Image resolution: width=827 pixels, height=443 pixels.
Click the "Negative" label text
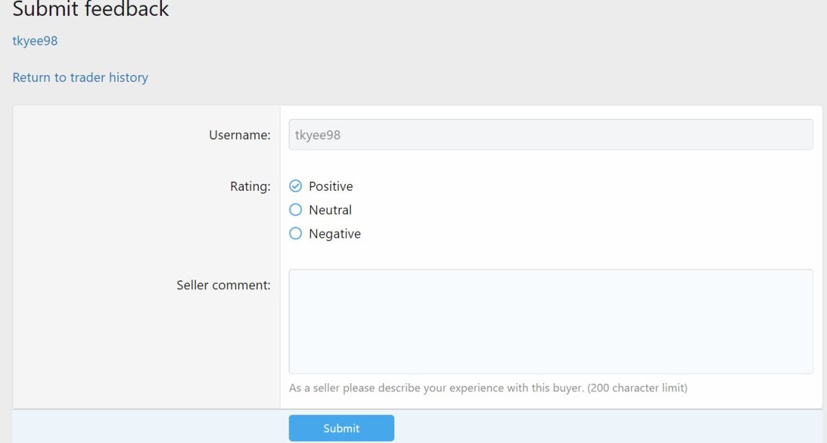335,234
